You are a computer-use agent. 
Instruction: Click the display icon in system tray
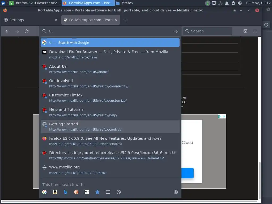point(214,3)
